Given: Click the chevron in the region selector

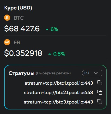Looking at the screenshot, I should pos(96,73).
